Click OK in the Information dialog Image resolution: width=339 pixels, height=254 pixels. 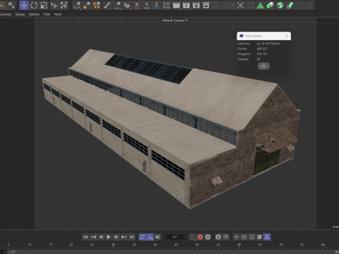point(263,66)
